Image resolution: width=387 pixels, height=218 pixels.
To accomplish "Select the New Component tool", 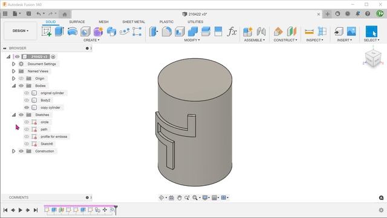I will tap(247, 31).
